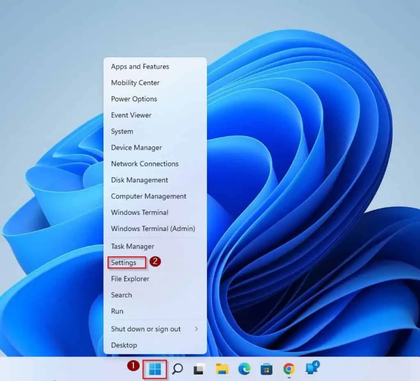Launch File Explorer folder icon on taskbar
Image resolution: width=420 pixels, height=381 pixels.
222,370
